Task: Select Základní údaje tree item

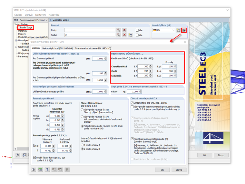Action: 25,27
